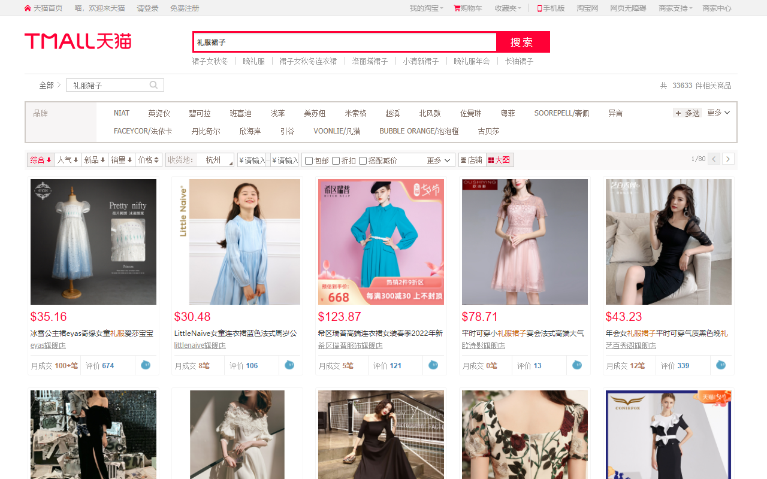This screenshot has height=479, width=767.
Task: Open the pink lace dress thumbnail priced $78.71
Action: [x=525, y=242]
